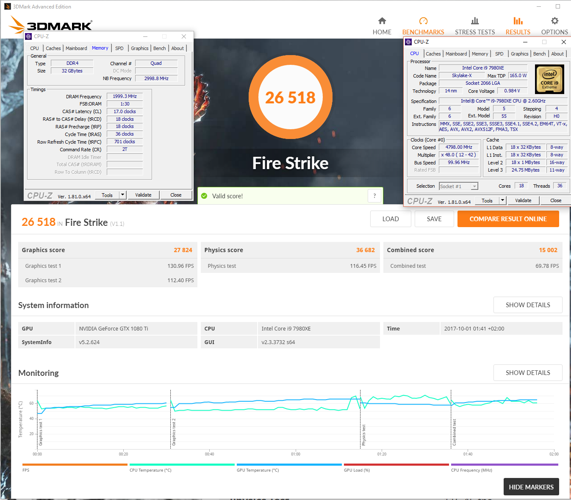Screen dimensions: 571x500
Task: Open the Tools dropdown arrow in right CPU-Z window
Action: coord(503,200)
